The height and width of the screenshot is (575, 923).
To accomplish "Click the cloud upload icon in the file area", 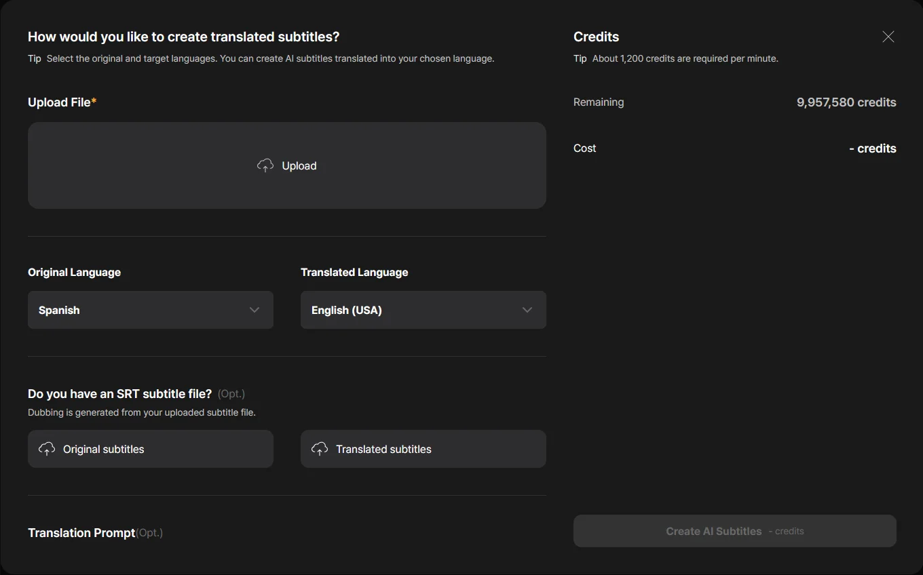I will (265, 165).
